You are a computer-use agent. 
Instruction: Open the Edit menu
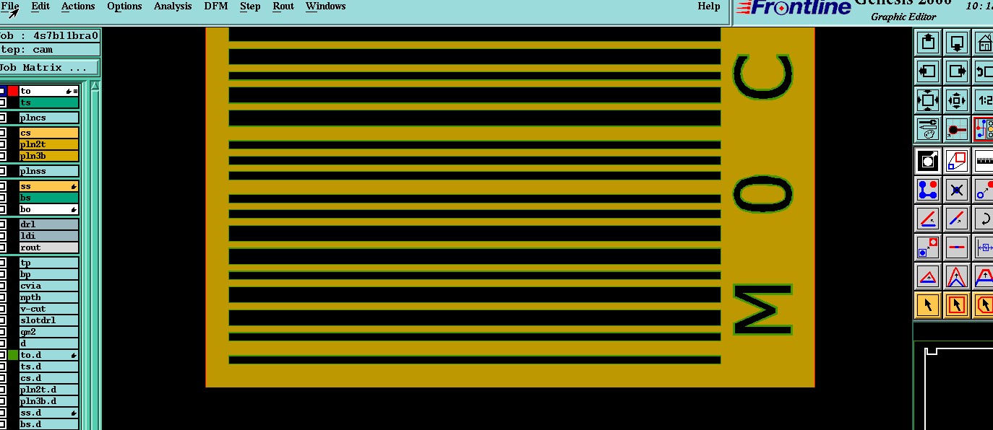[x=40, y=6]
